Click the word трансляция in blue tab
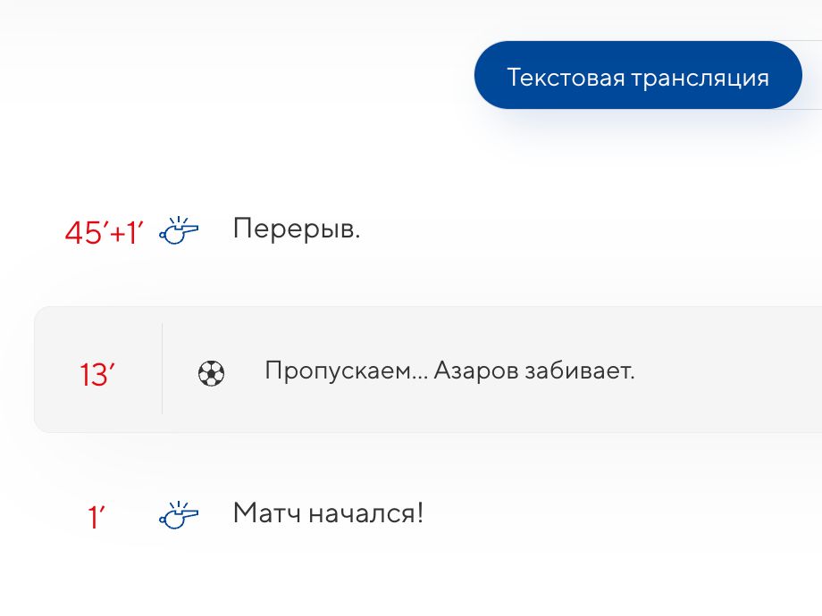The width and height of the screenshot is (822, 616). click(x=700, y=77)
